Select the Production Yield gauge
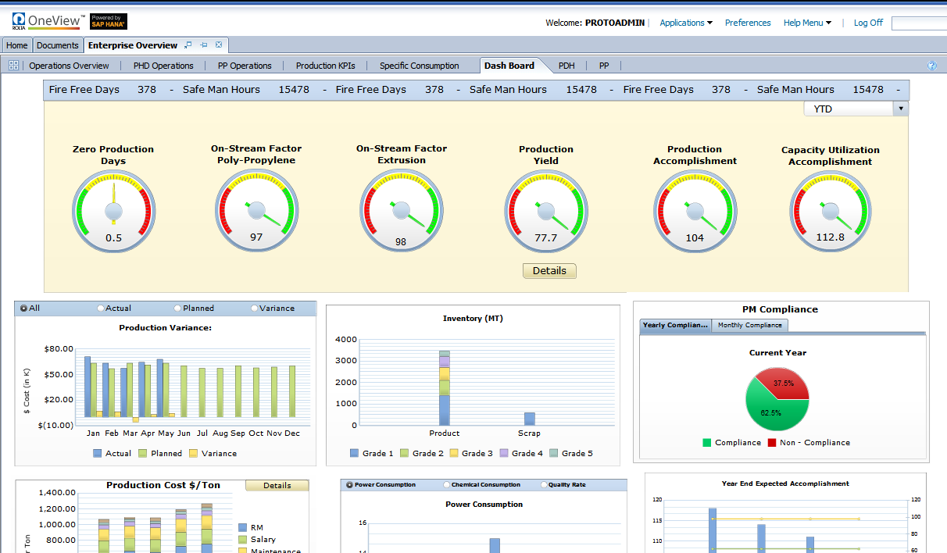 545,212
